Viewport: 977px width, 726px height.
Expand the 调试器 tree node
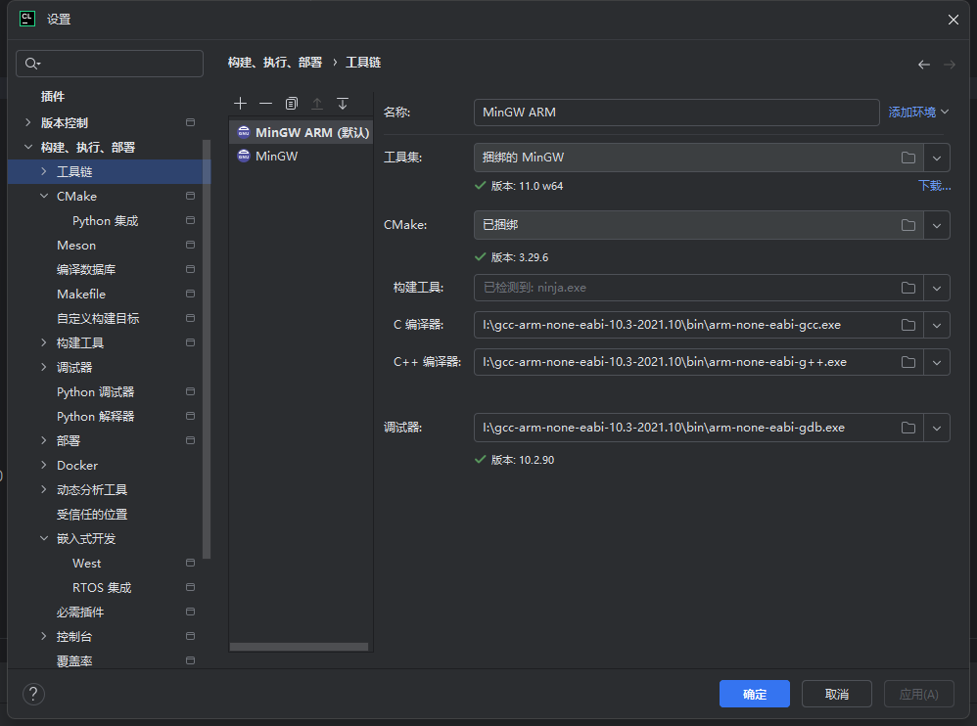44,367
